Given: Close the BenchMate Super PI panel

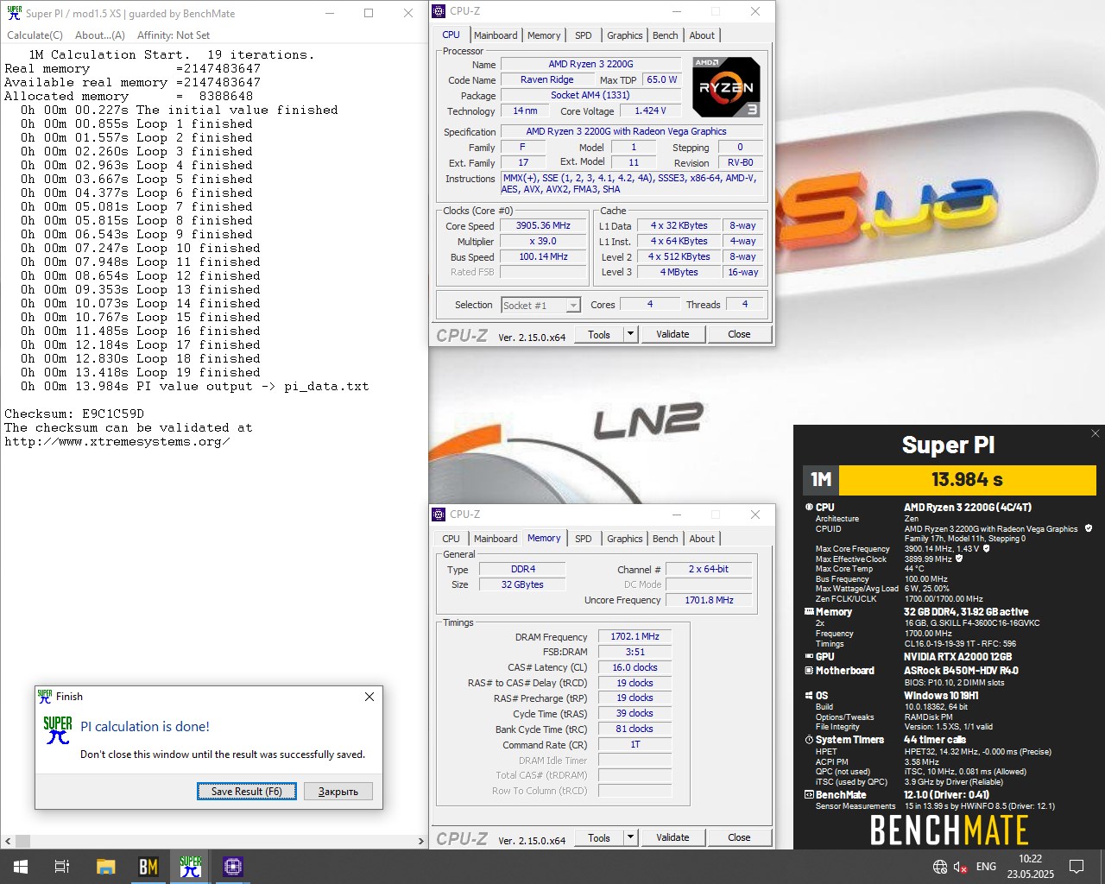Looking at the screenshot, I should (x=1096, y=433).
